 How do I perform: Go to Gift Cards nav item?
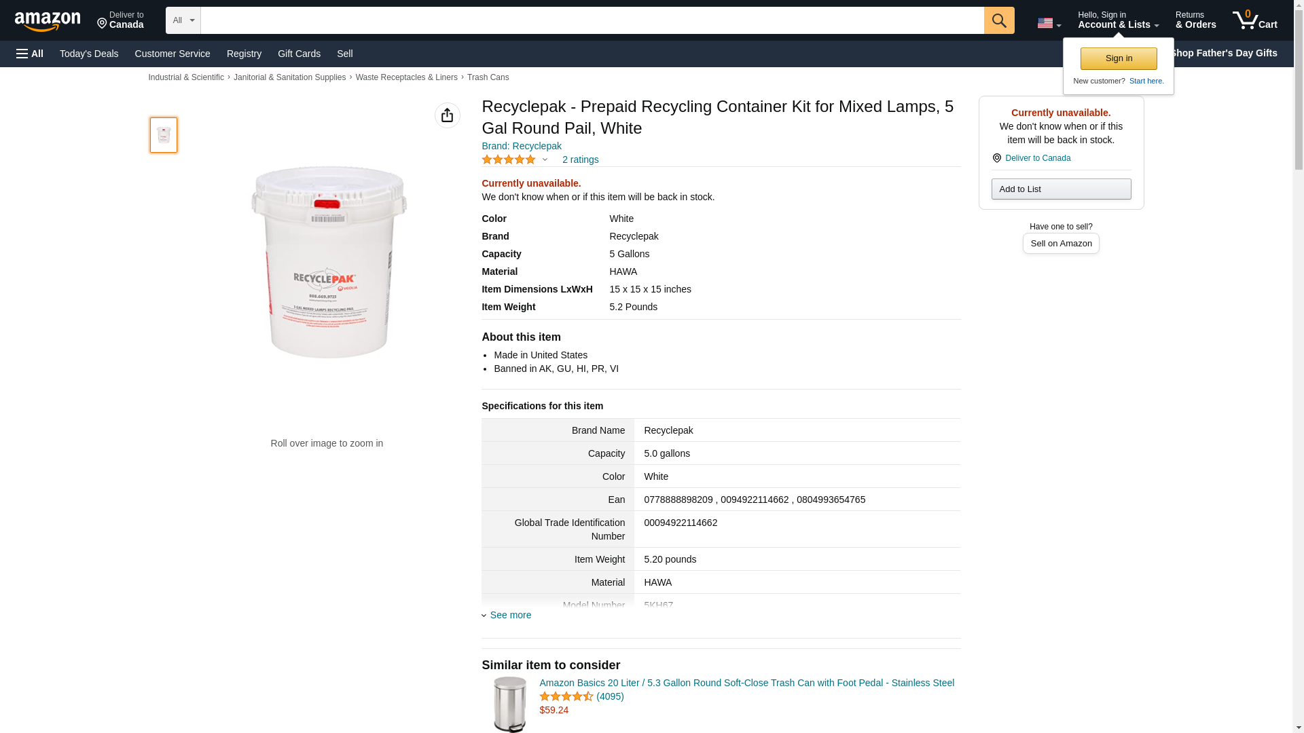point(299,54)
